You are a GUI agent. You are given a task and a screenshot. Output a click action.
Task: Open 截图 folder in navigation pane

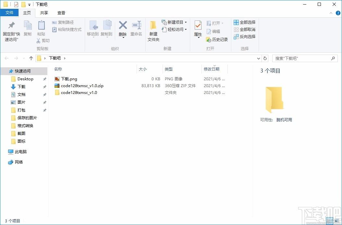(x=21, y=133)
